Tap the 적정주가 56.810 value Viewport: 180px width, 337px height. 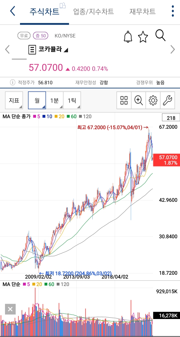click(x=35, y=83)
